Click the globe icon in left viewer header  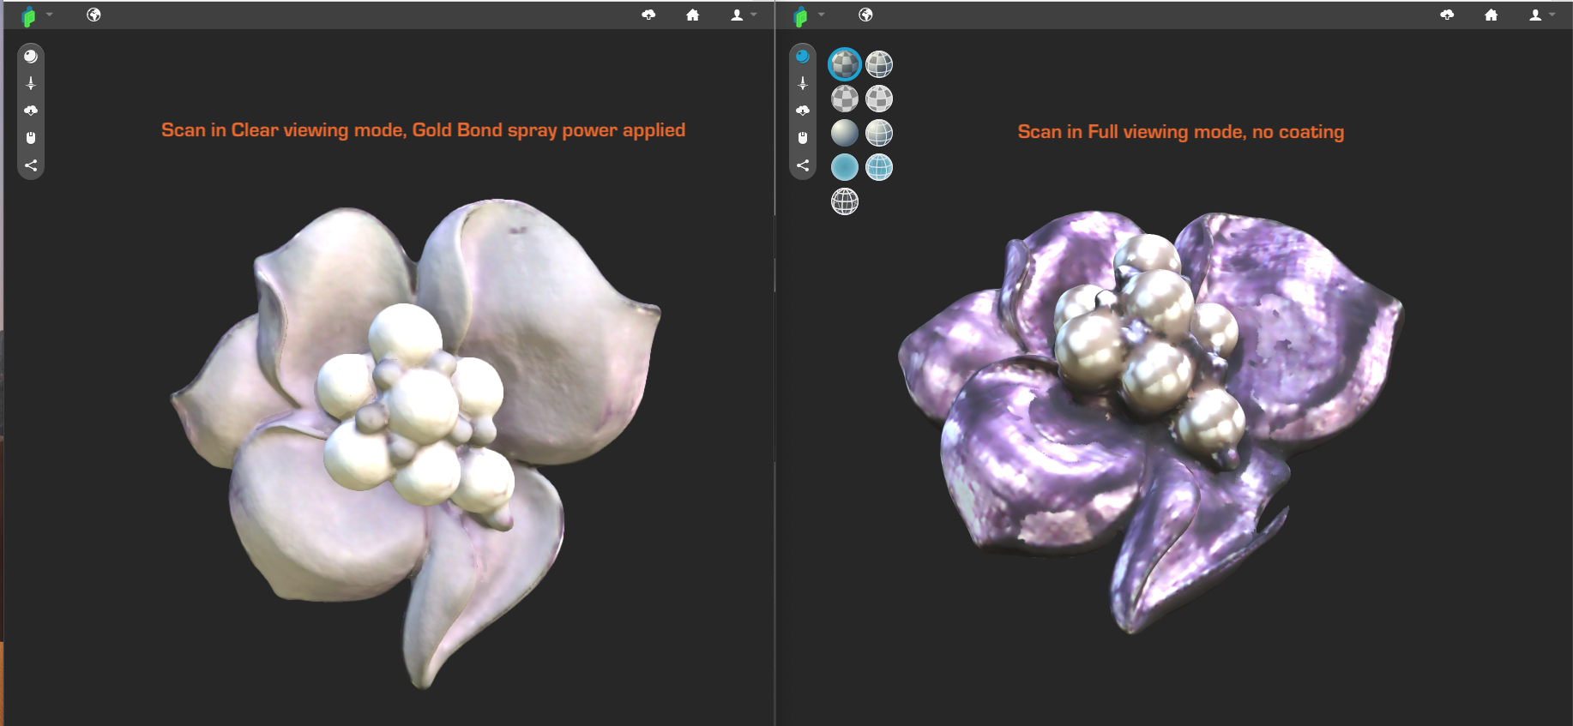[x=94, y=15]
